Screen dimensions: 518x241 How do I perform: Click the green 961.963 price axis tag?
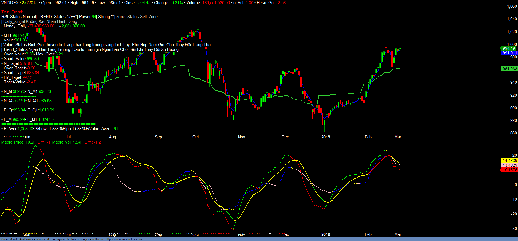509,69
